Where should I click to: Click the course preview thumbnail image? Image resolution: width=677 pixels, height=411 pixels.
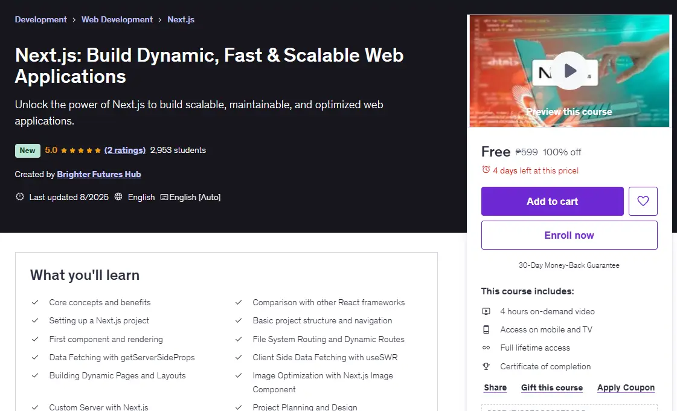pos(570,71)
